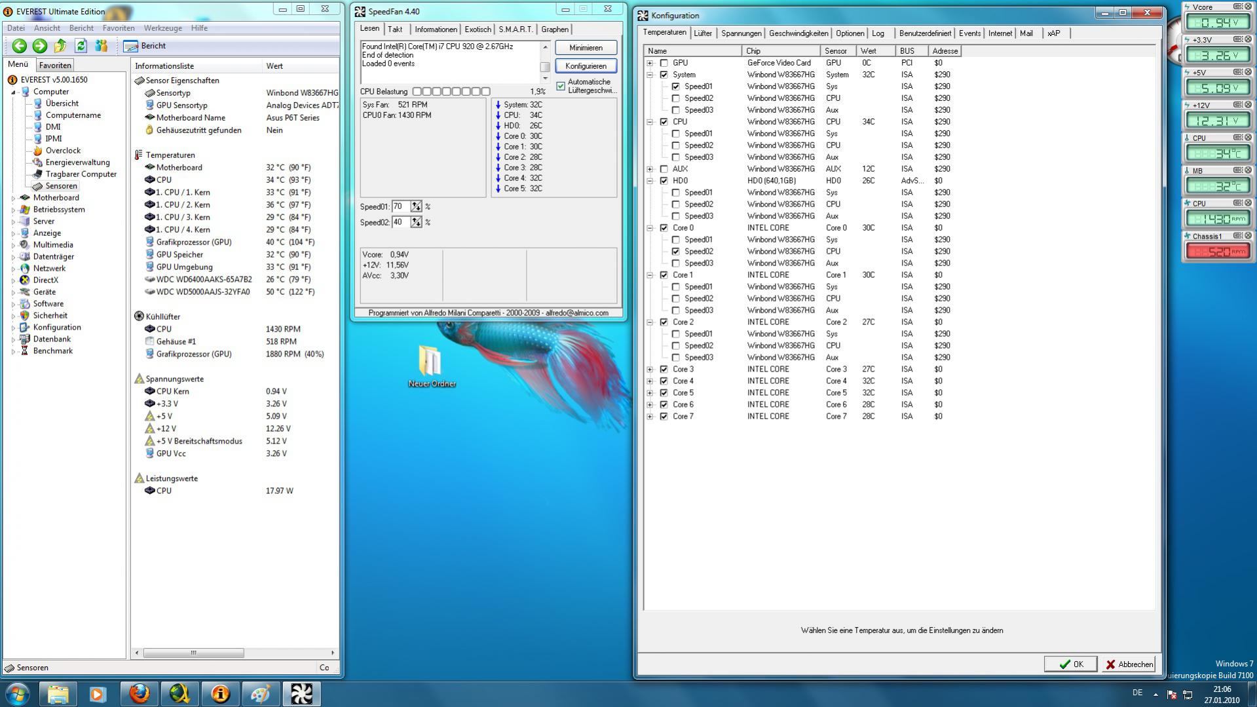Collapse the HD0 node in Konfiguration list
This screenshot has height=707, width=1257.
(650, 181)
